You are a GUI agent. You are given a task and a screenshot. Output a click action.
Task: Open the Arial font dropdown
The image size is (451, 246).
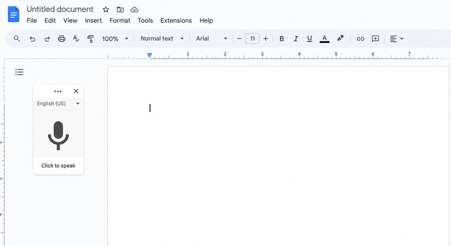[212, 39]
